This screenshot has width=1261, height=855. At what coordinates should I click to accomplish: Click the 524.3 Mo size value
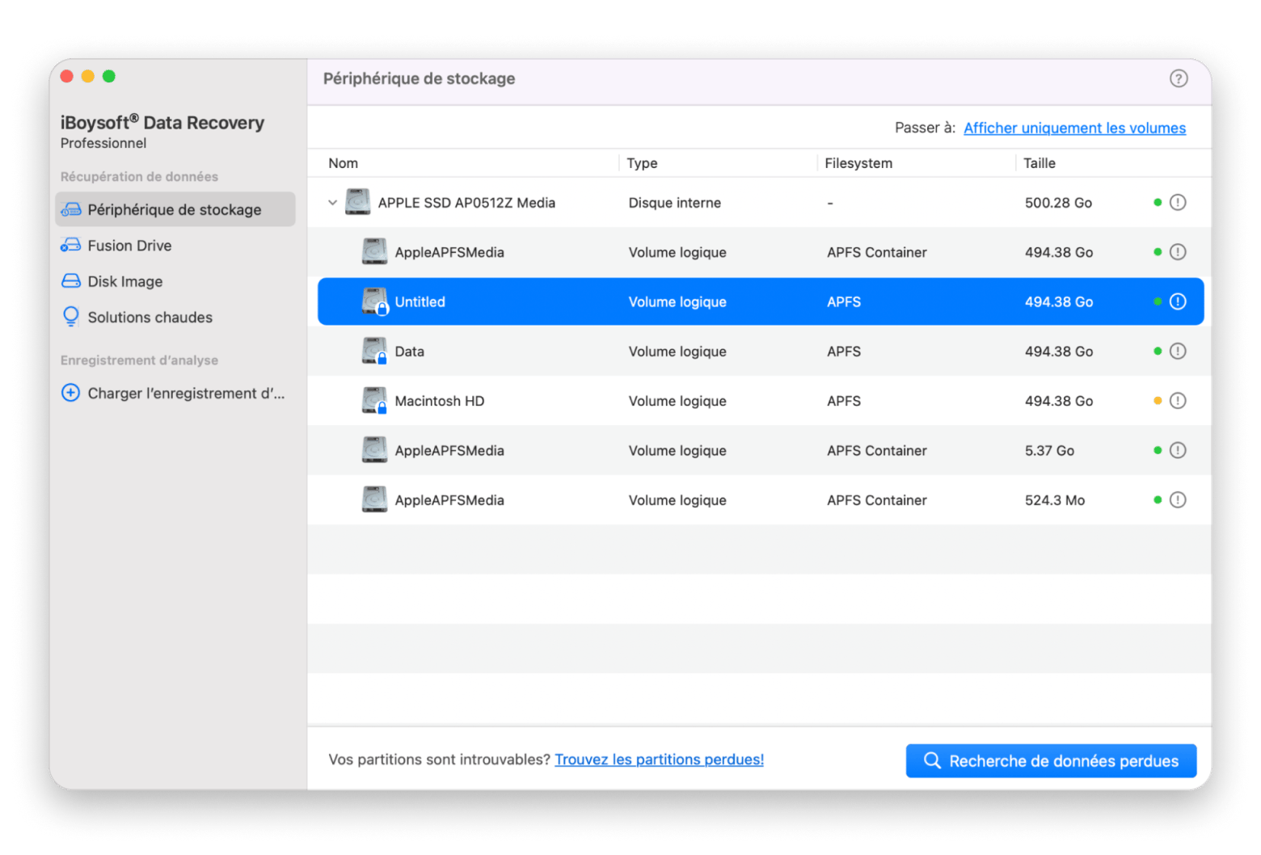(x=1055, y=500)
